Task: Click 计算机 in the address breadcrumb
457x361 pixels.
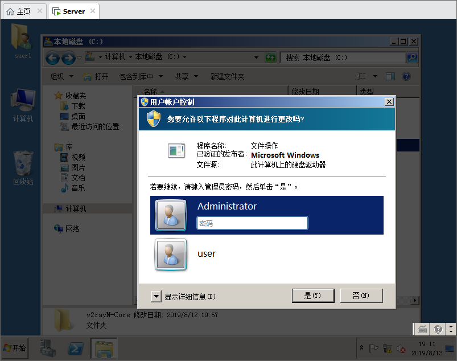Action: tap(115, 56)
